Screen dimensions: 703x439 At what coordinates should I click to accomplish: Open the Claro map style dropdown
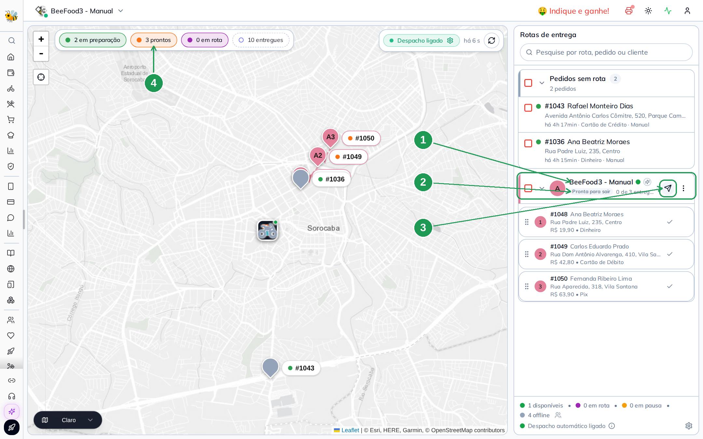point(68,420)
